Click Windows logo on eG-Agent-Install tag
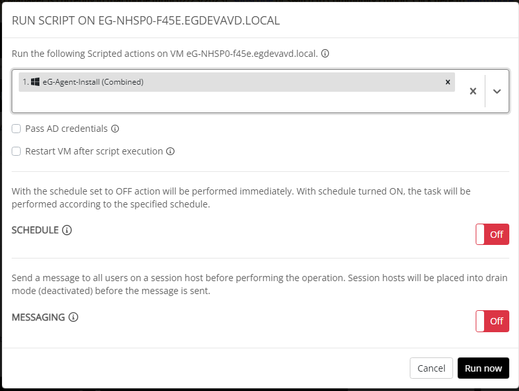The height and width of the screenshot is (391, 519). [35, 82]
